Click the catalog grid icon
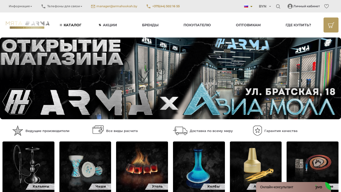 tap(61, 25)
